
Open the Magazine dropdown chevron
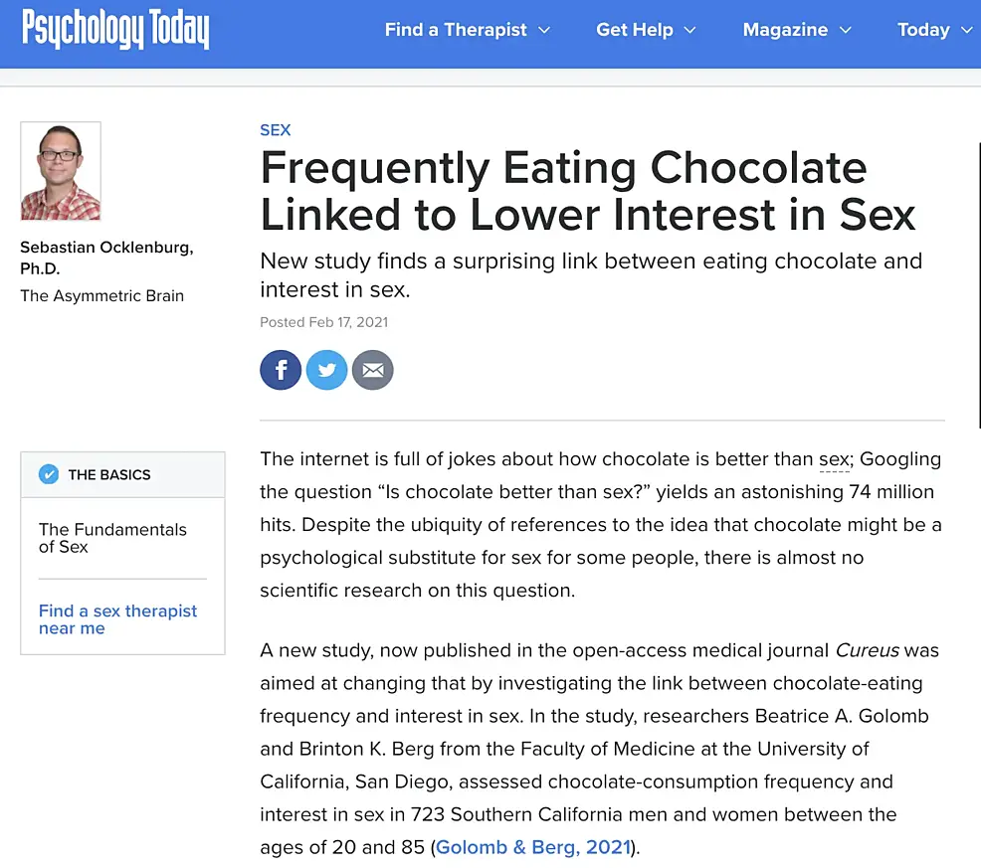846,31
